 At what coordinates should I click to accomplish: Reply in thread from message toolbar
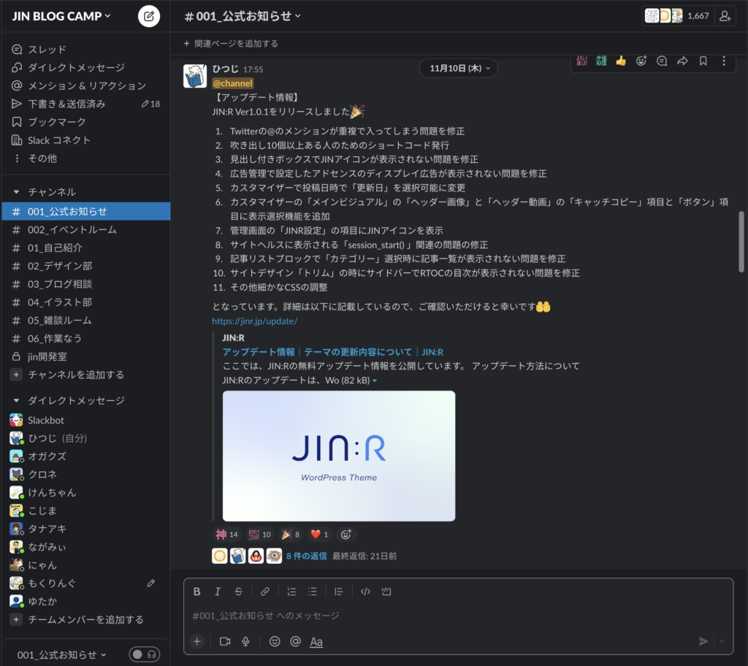tap(662, 61)
